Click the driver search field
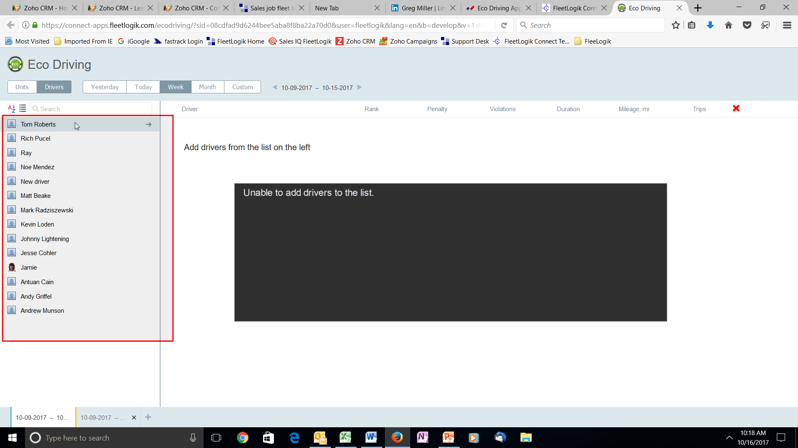The width and height of the screenshot is (798, 448). click(91, 109)
